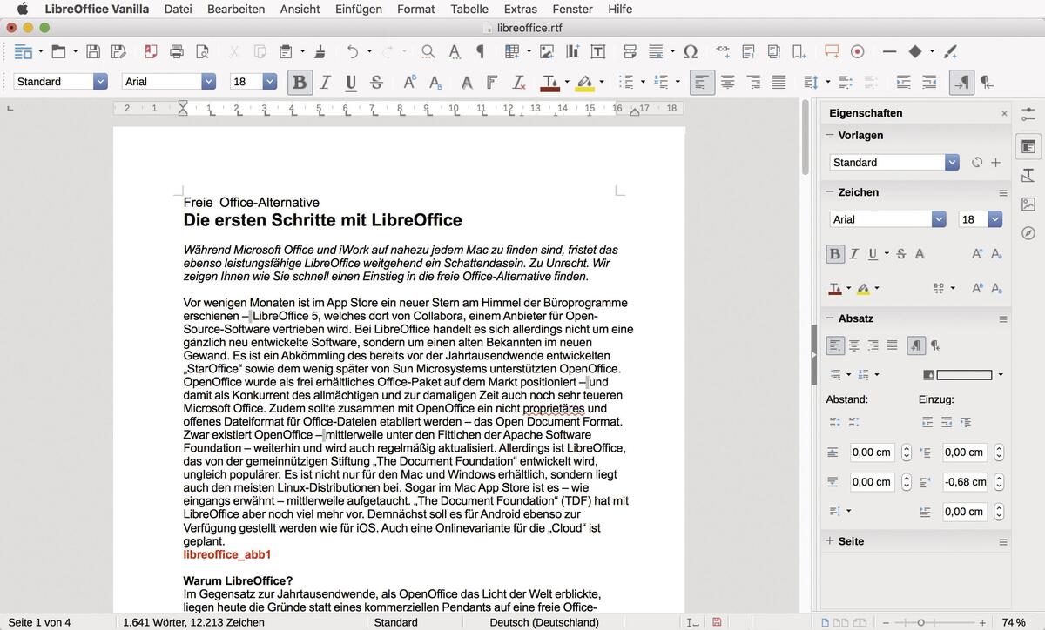Screen dimensions: 1045x630
Task: Toggle bold formatting in the Zeichen panel
Action: click(x=834, y=253)
